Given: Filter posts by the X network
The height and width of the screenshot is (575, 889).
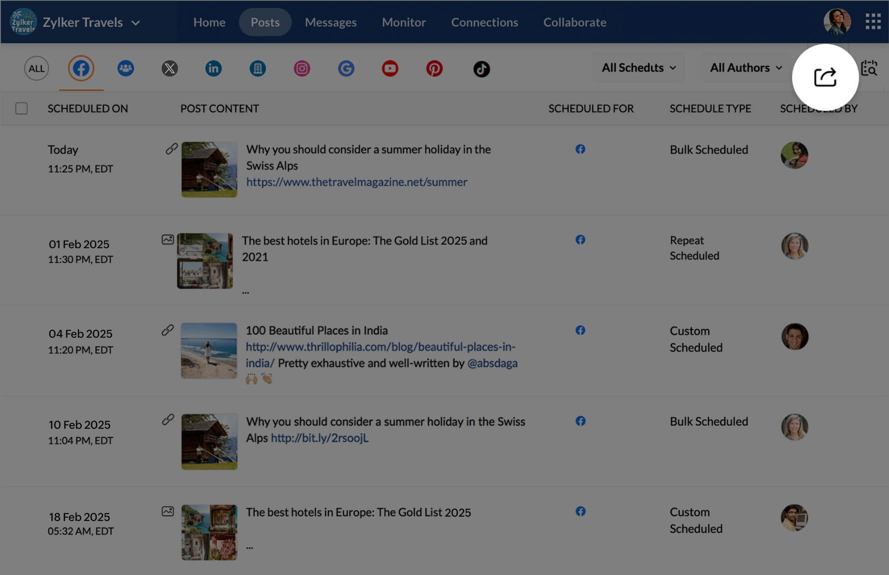Looking at the screenshot, I should 170,68.
